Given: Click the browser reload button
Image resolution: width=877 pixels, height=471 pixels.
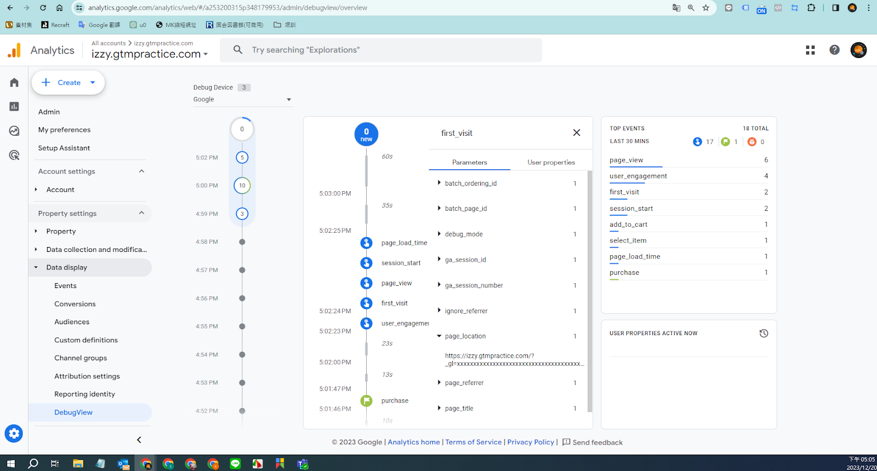Looking at the screenshot, I should click(43, 8).
